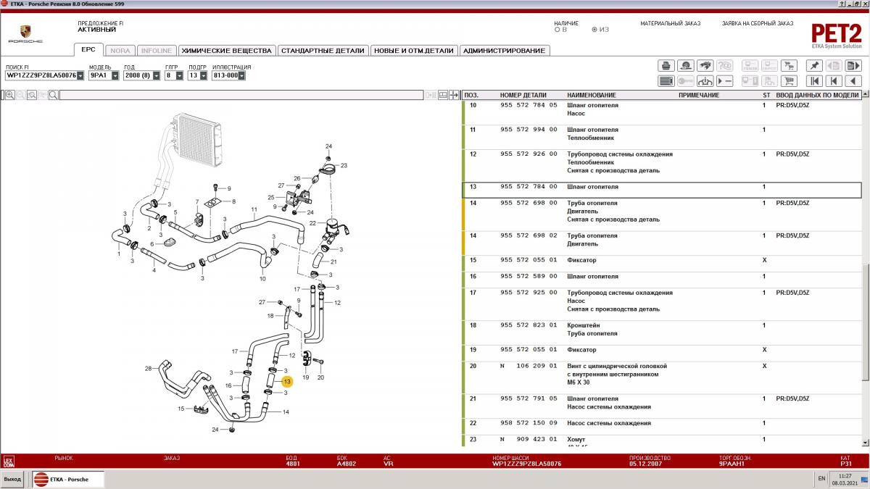Open the МОДЕЛЬ dropdown showing 9PA1
870x489 pixels.
(x=115, y=75)
